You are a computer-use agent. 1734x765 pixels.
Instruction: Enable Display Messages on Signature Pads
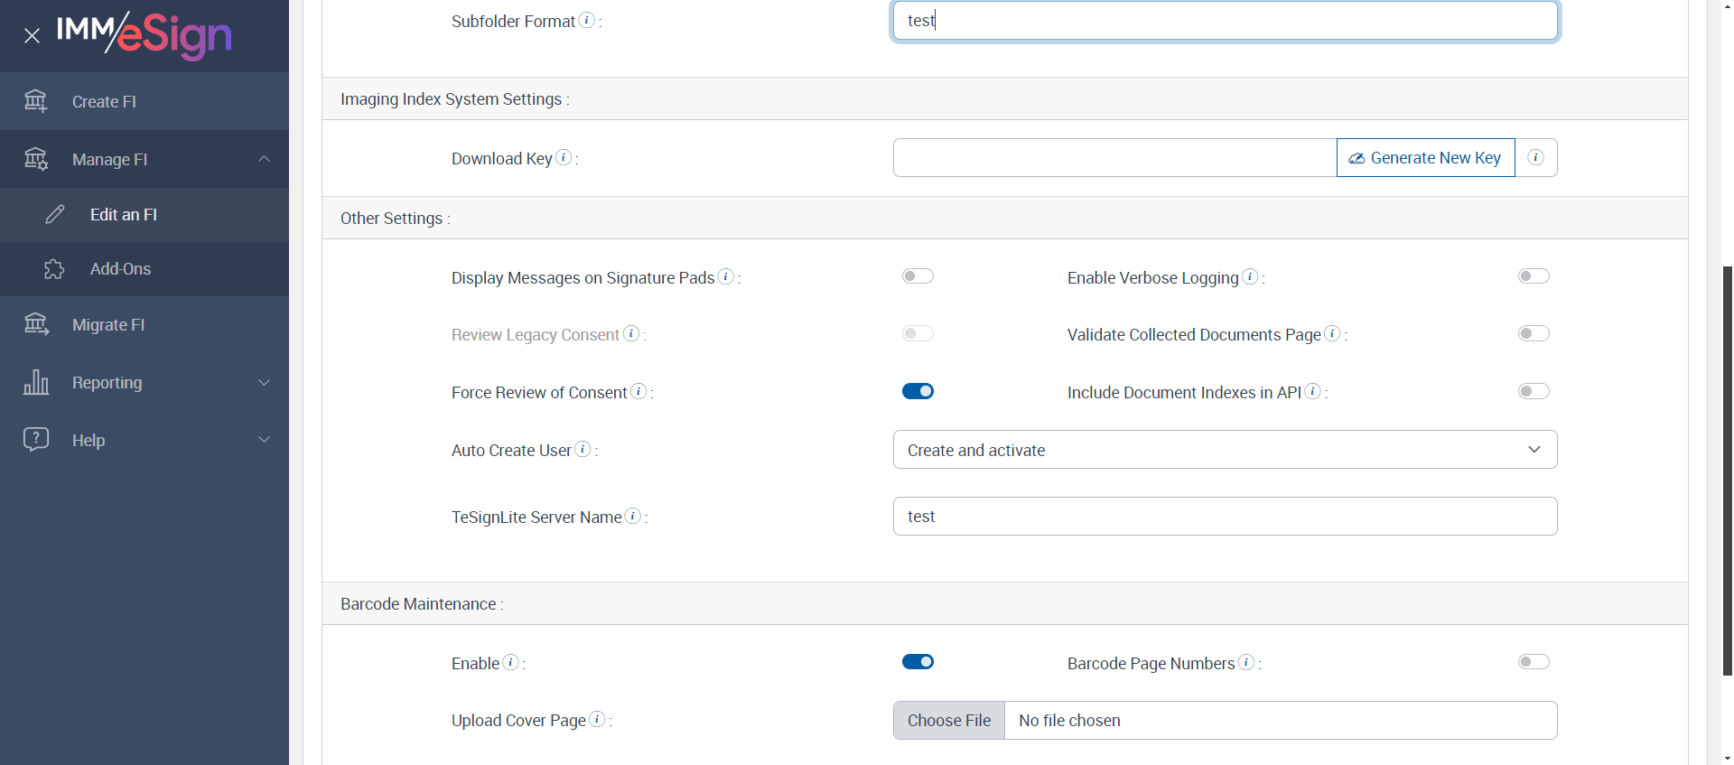click(918, 276)
